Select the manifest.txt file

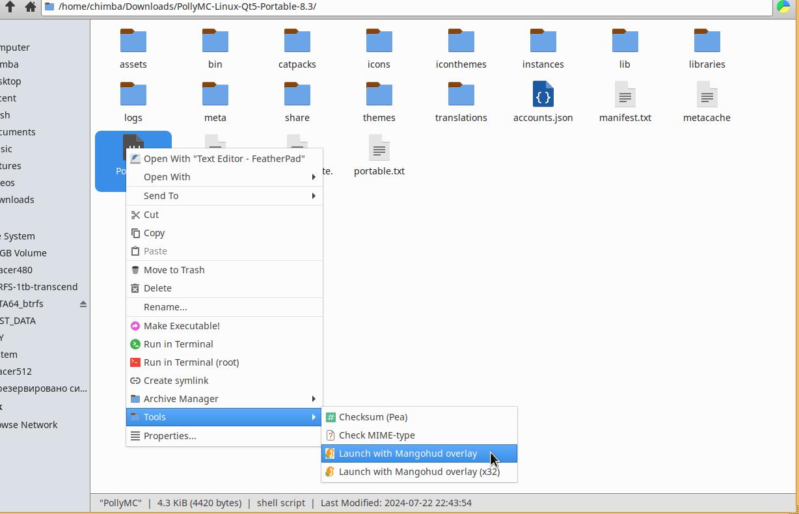pyautogui.click(x=625, y=102)
